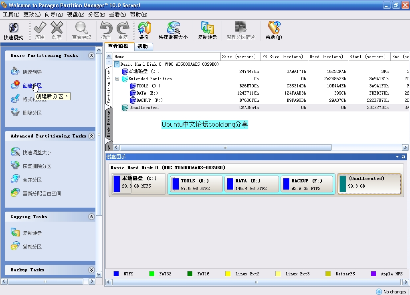The image size is (410, 295).
Task: Open sidebar 快速调整大小 task
Action: (x=37, y=152)
